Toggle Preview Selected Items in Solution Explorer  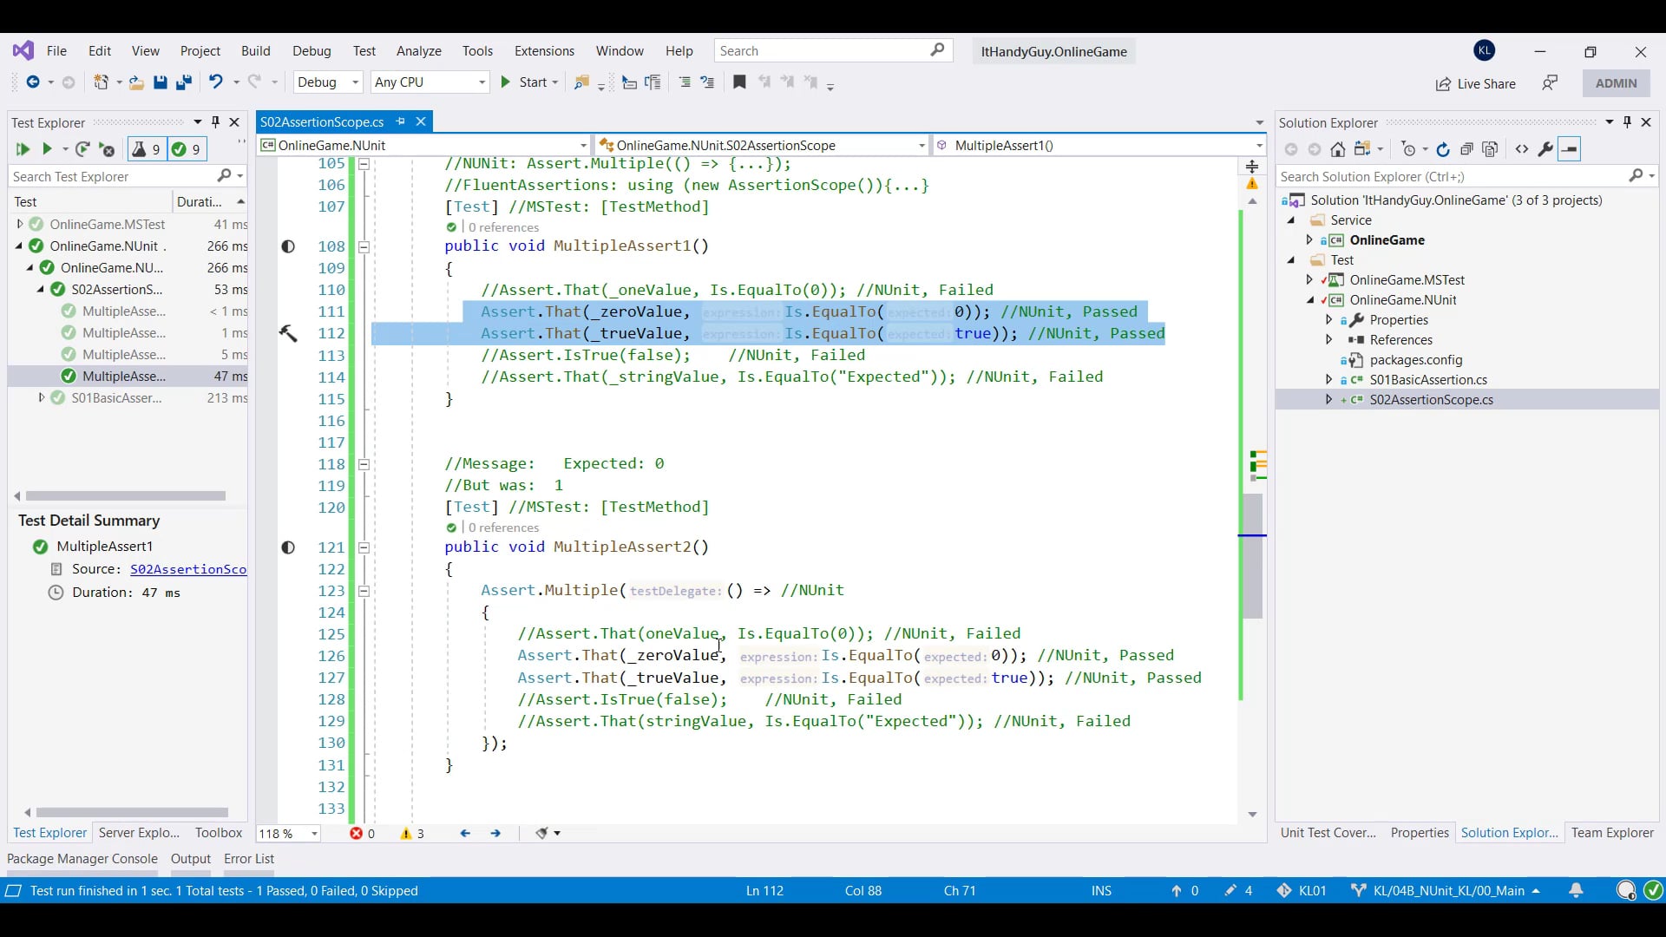point(1570,149)
